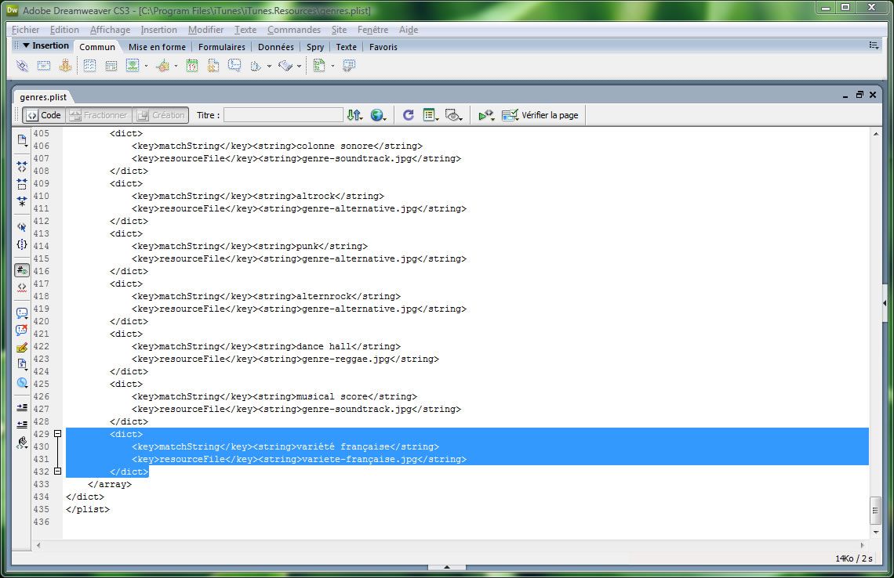This screenshot has height=578, width=894.
Task: Click the vertical scrollbar up arrow
Action: pyautogui.click(x=876, y=134)
